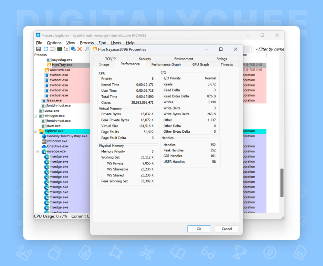Screen dimensions: 323x266
Task: Select the OneDrive.exe row
Action: (57, 146)
